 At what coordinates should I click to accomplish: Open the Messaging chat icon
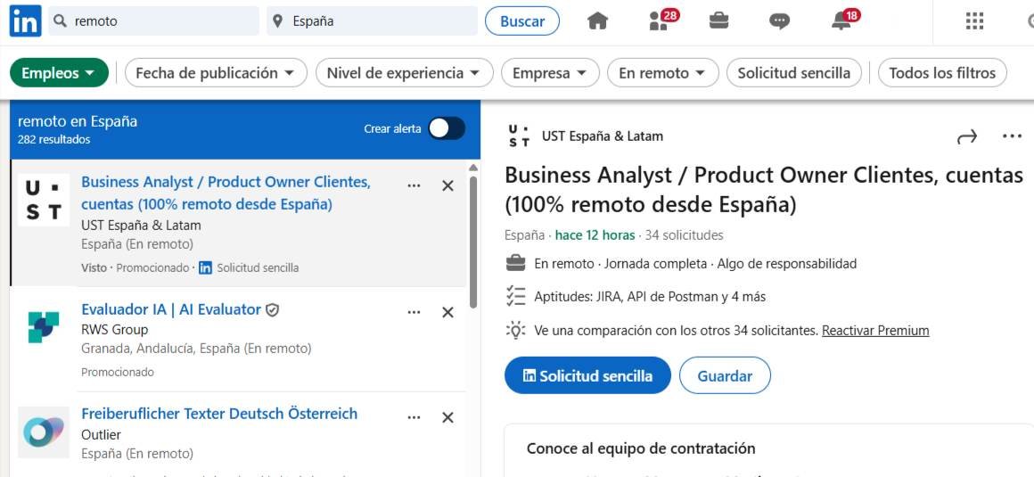(x=779, y=21)
